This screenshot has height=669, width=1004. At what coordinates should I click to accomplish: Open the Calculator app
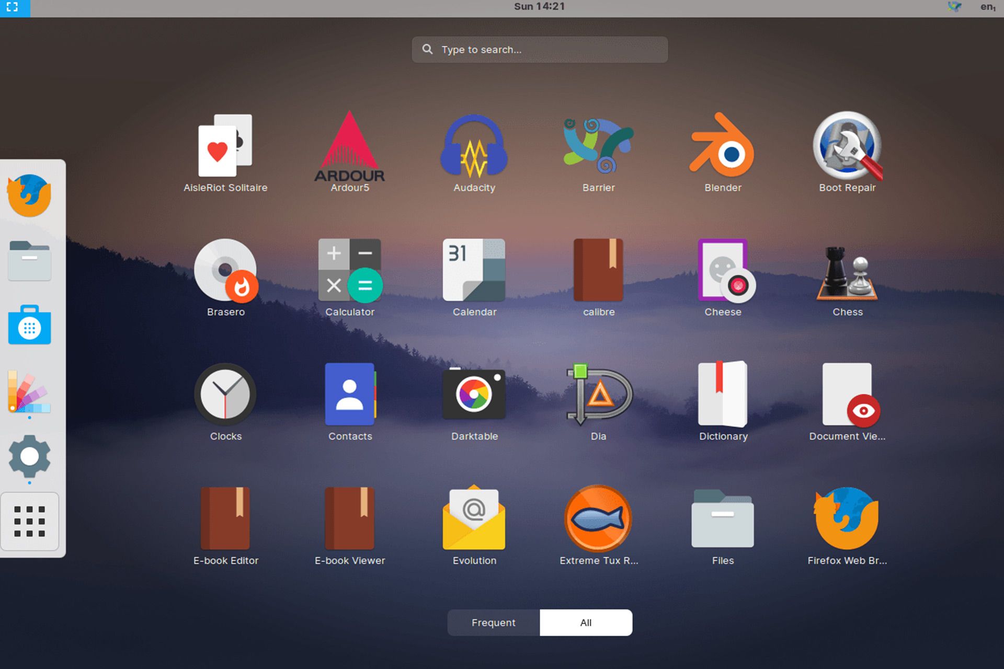pos(350,277)
